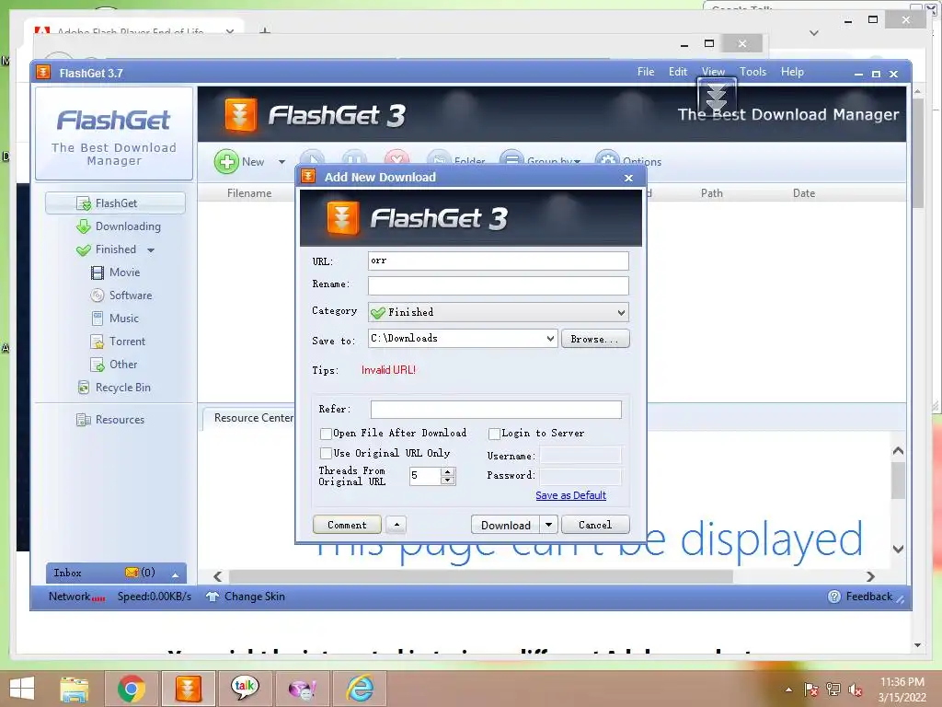Sort by the Filename column header
Image resolution: width=942 pixels, height=707 pixels.
point(249,193)
